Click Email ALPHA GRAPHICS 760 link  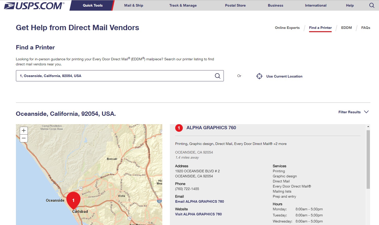pos(200,201)
